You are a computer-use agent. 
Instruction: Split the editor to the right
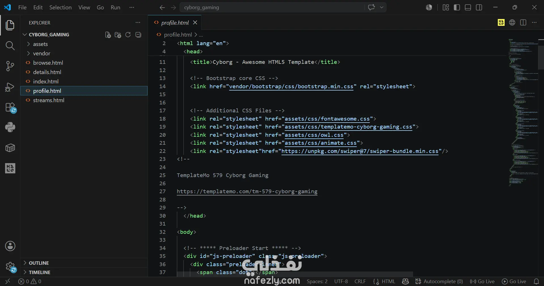(x=523, y=22)
